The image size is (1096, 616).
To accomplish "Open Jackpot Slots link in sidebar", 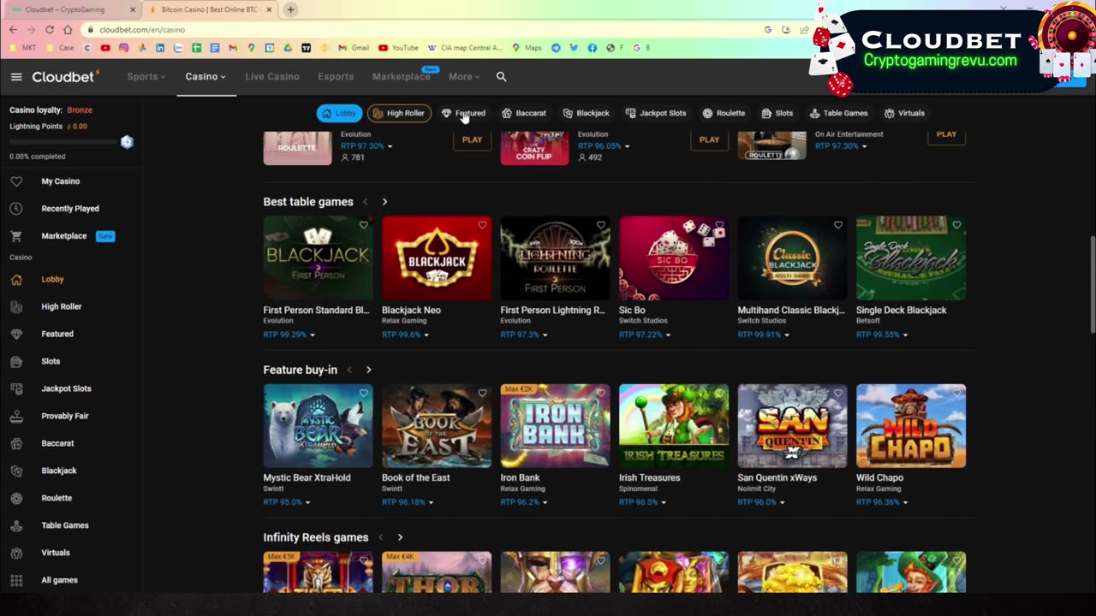I will coord(66,388).
